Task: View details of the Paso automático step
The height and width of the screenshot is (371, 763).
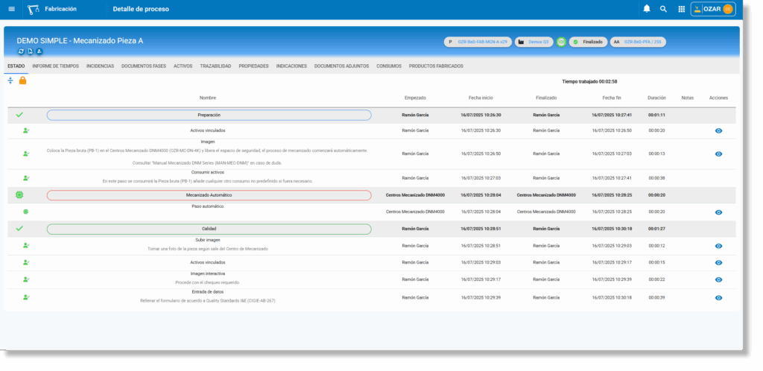Action: 718,212
